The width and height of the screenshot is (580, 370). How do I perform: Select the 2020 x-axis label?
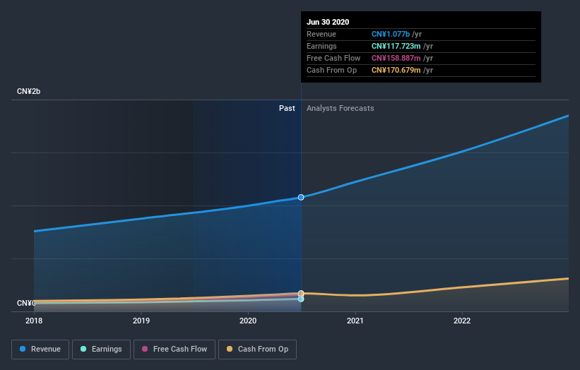[248, 321]
